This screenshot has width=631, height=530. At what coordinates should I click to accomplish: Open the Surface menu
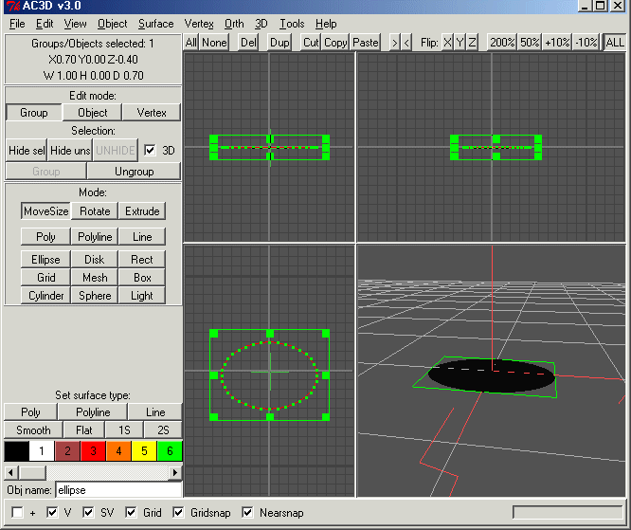pyautogui.click(x=155, y=24)
